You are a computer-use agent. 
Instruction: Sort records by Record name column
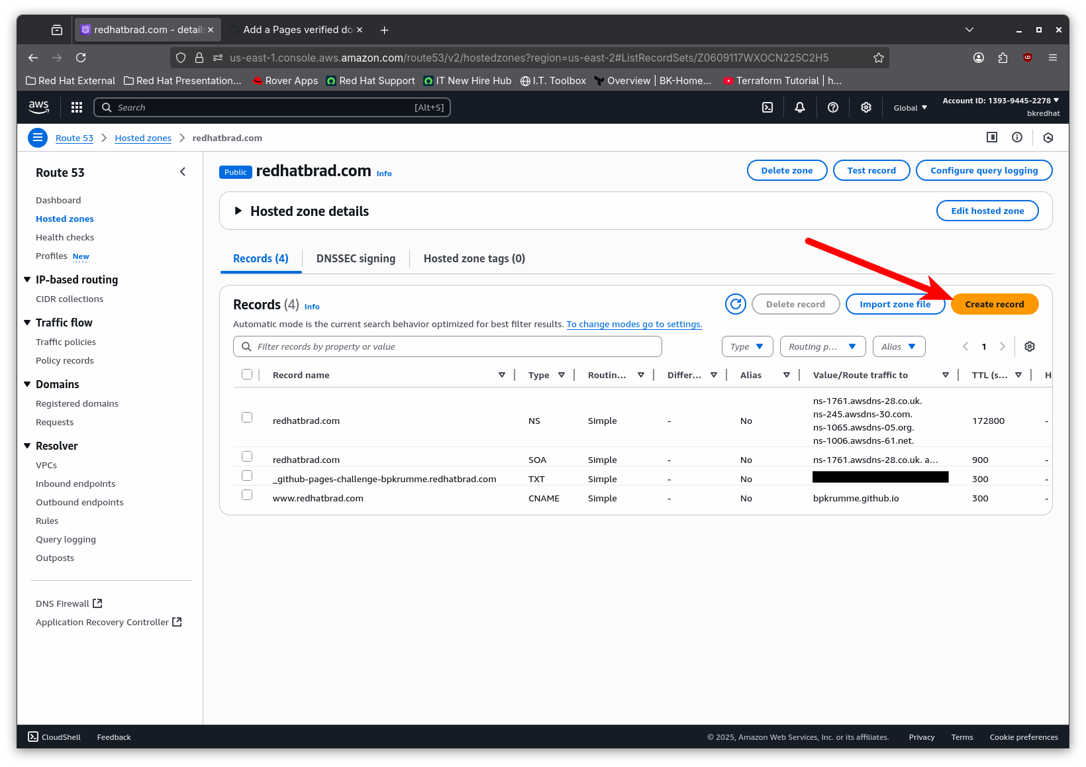click(x=502, y=375)
